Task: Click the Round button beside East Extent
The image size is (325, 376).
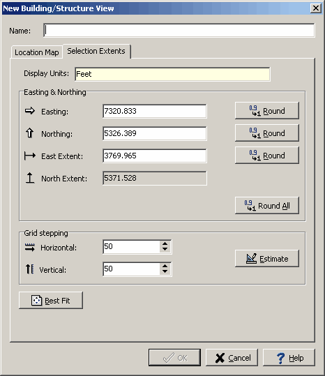Action: pyautogui.click(x=266, y=156)
